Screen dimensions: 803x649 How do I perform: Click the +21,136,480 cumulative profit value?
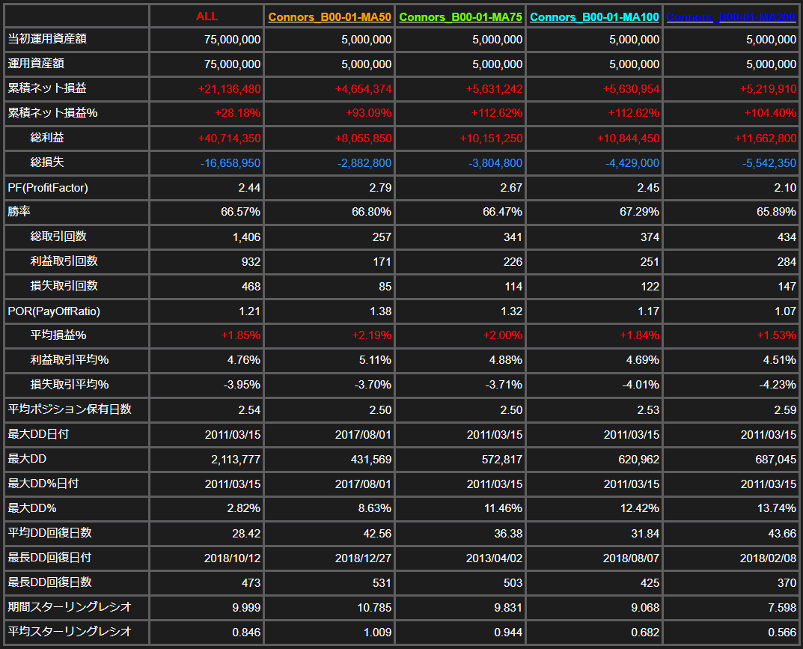(x=229, y=88)
